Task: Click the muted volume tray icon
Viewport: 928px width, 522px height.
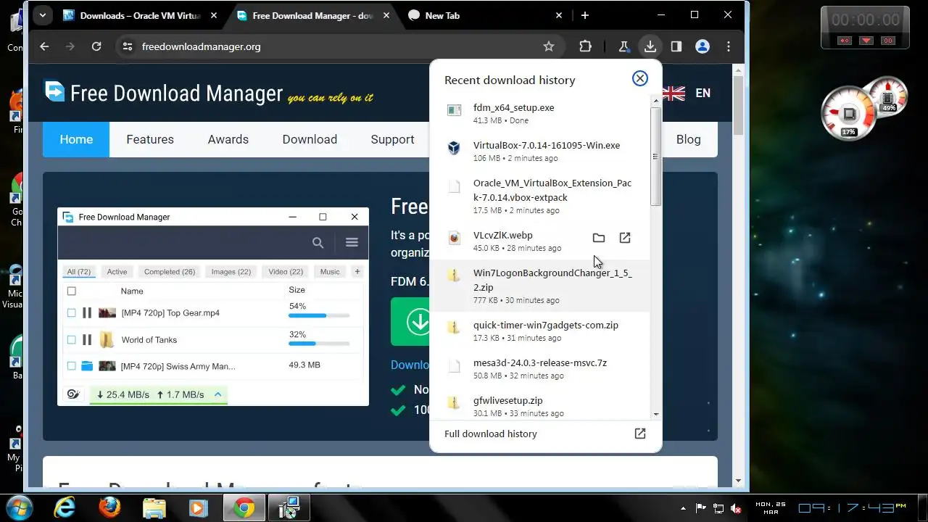Action: pyautogui.click(x=737, y=508)
